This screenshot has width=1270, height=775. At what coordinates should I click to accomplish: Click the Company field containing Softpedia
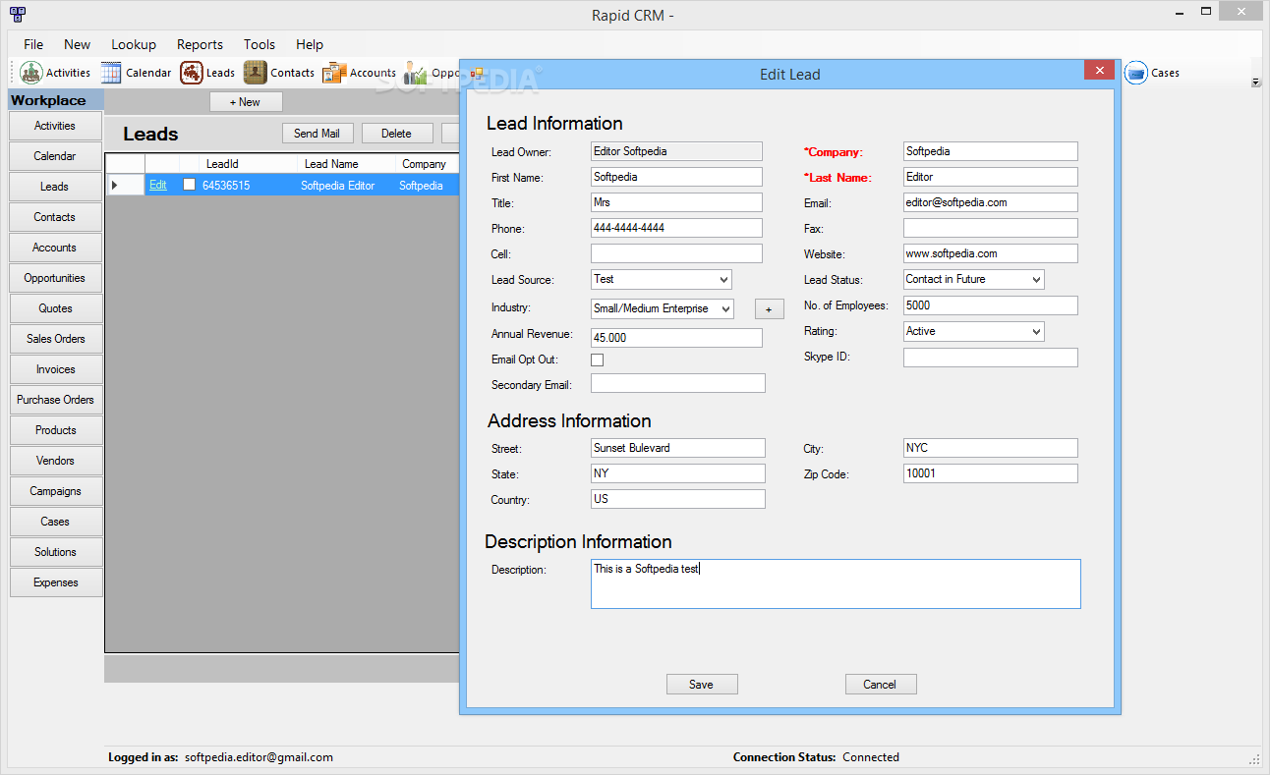[991, 151]
